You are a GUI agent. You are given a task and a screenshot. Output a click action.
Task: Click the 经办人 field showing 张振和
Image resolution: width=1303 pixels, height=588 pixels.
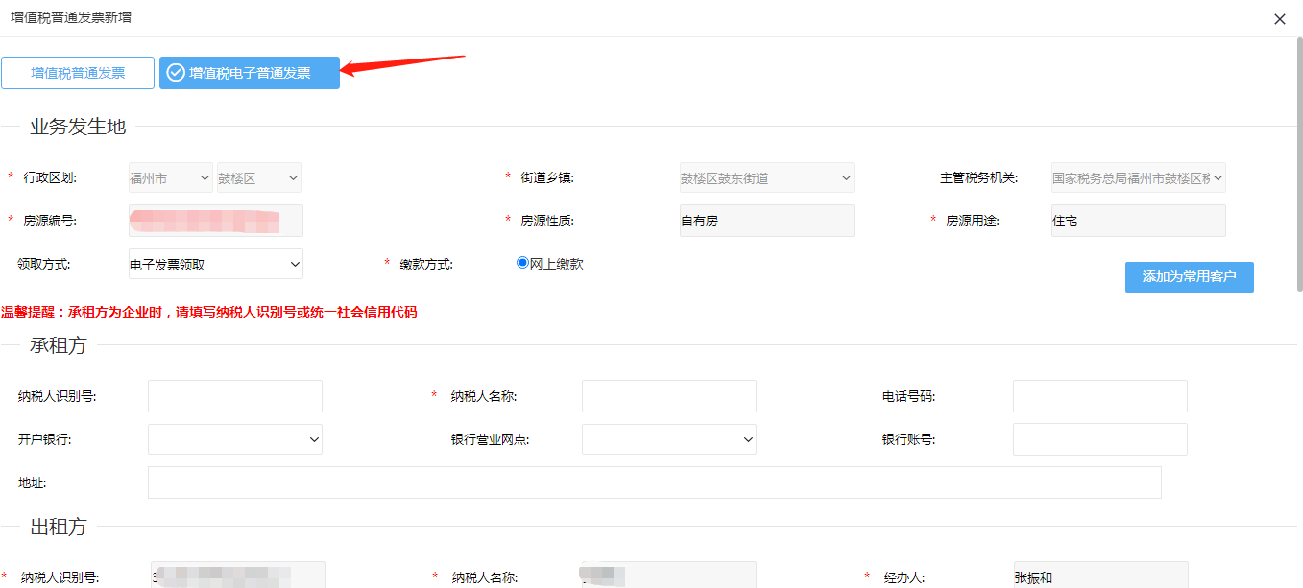point(1100,577)
